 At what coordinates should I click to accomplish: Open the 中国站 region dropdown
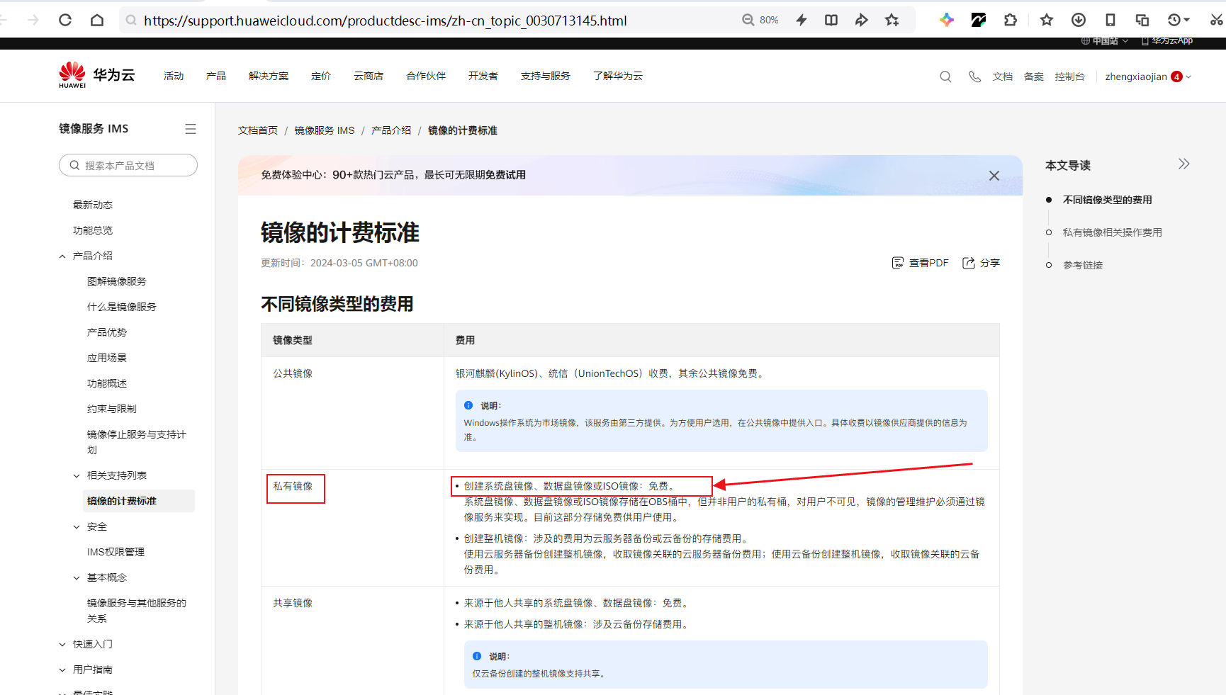(1105, 40)
